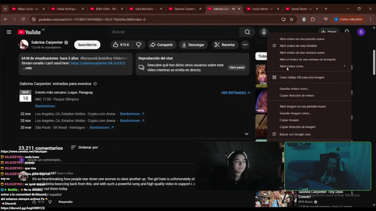Close the Miley Cyrus tab
Image resolution: width=376 pixels, height=211 pixels.
[x=44, y=9]
